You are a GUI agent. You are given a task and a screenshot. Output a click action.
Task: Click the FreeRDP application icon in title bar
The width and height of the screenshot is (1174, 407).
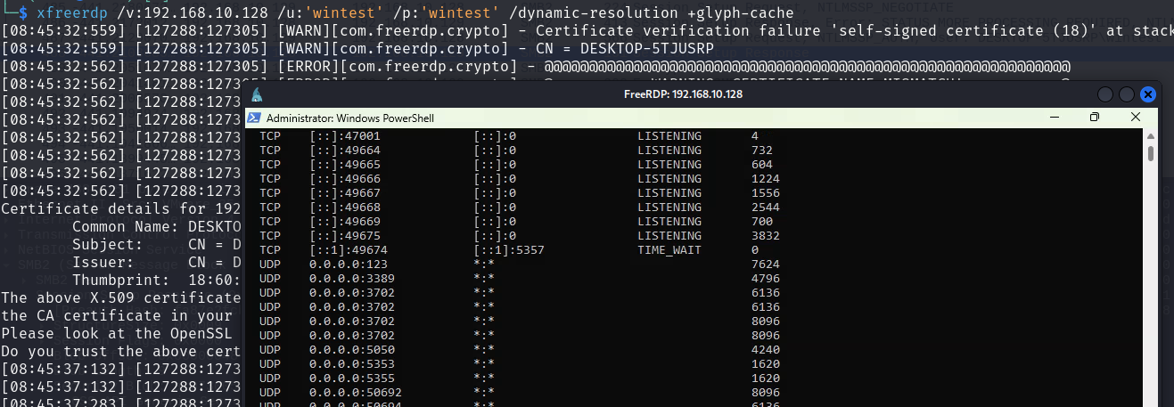257,95
